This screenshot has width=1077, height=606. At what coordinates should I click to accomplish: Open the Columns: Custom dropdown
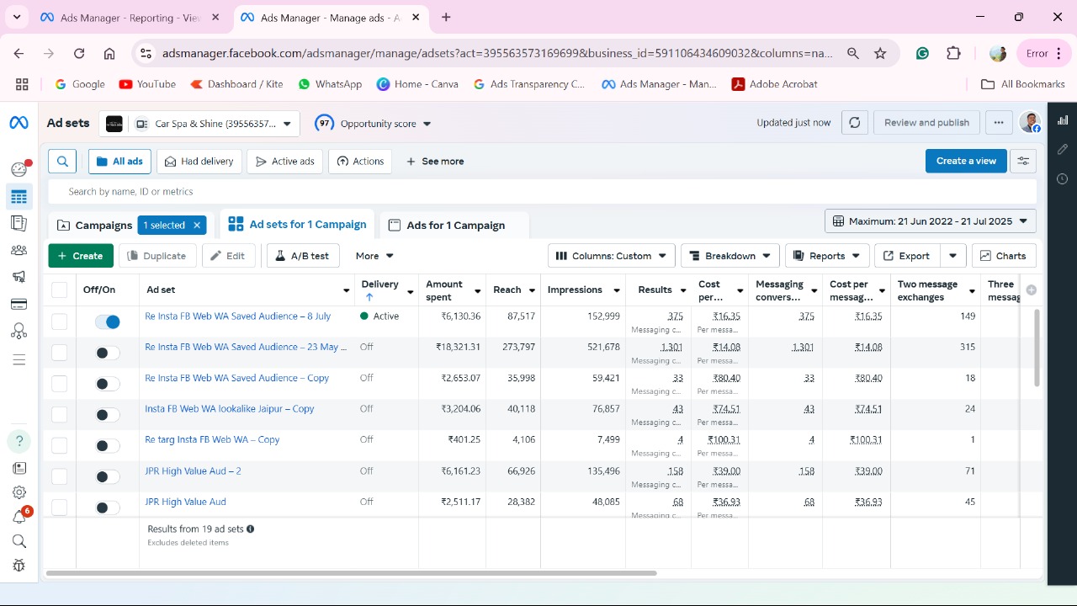(x=611, y=256)
